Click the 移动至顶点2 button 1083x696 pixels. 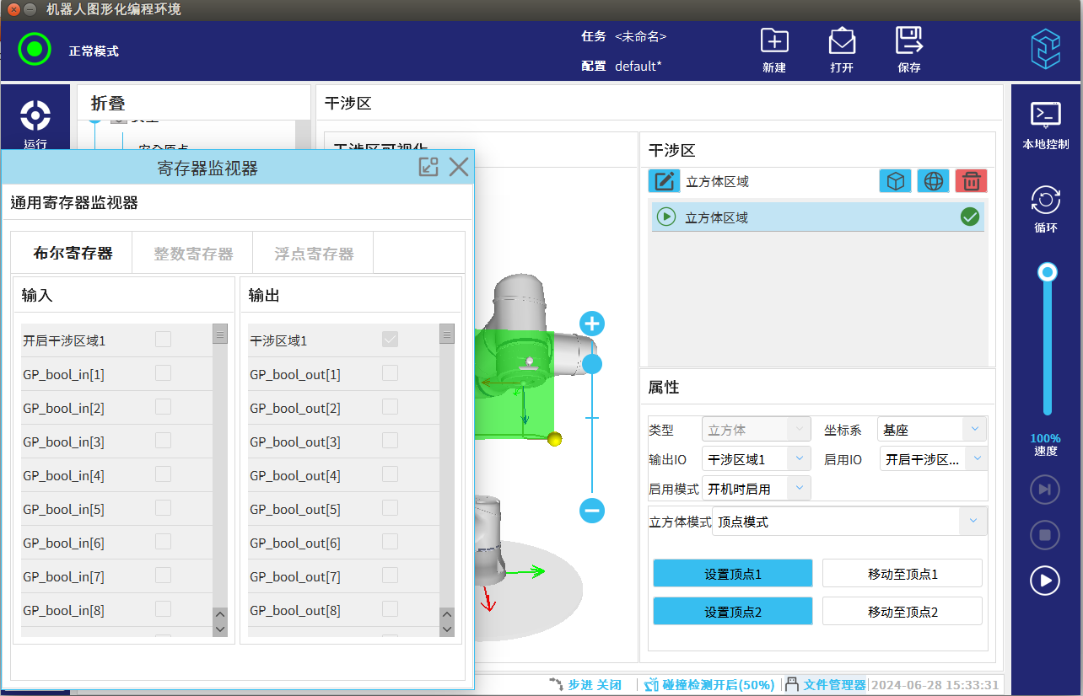coord(902,612)
